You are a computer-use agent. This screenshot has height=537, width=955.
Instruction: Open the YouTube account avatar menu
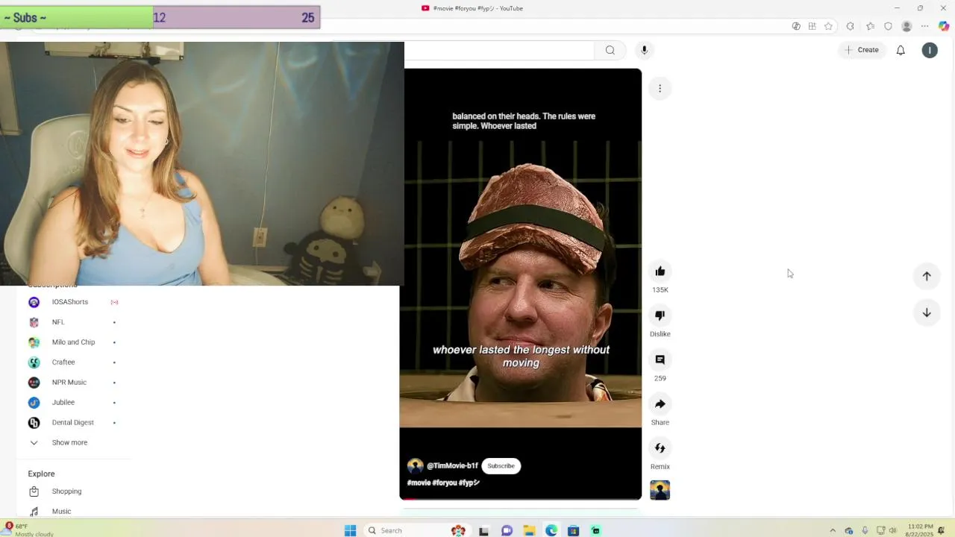tap(930, 50)
